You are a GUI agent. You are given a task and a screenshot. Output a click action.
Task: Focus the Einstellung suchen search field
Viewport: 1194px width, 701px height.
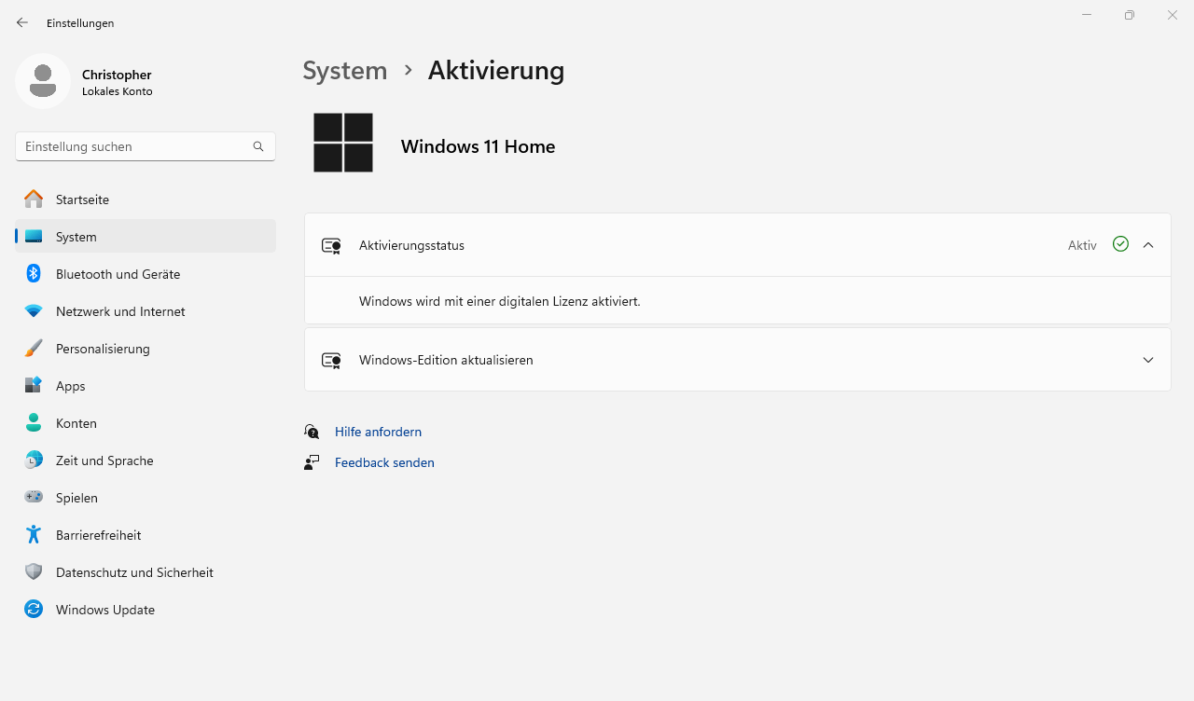click(x=146, y=146)
